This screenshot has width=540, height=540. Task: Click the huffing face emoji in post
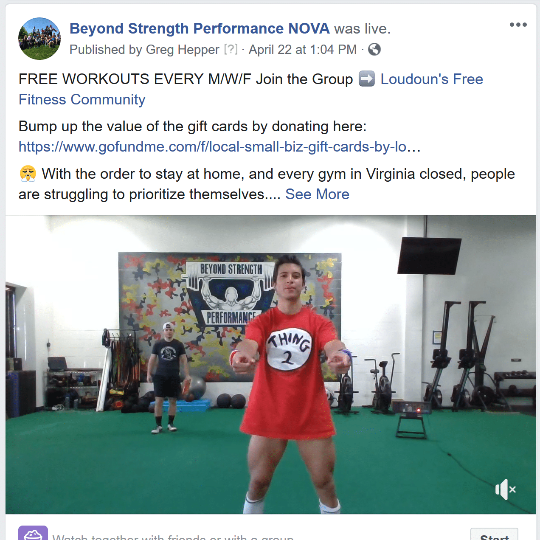pos(28,174)
